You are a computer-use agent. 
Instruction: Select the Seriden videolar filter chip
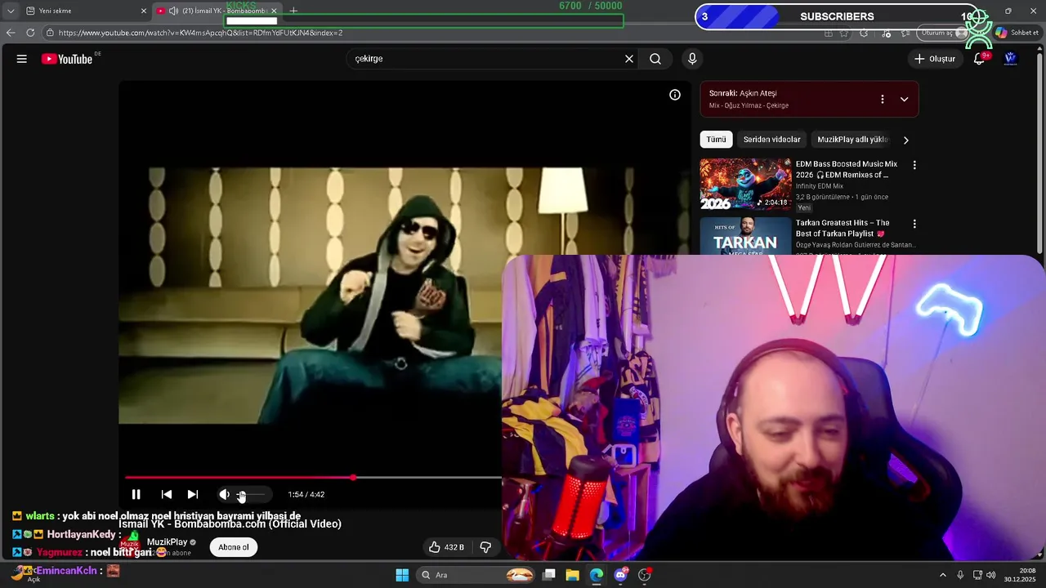(x=771, y=140)
